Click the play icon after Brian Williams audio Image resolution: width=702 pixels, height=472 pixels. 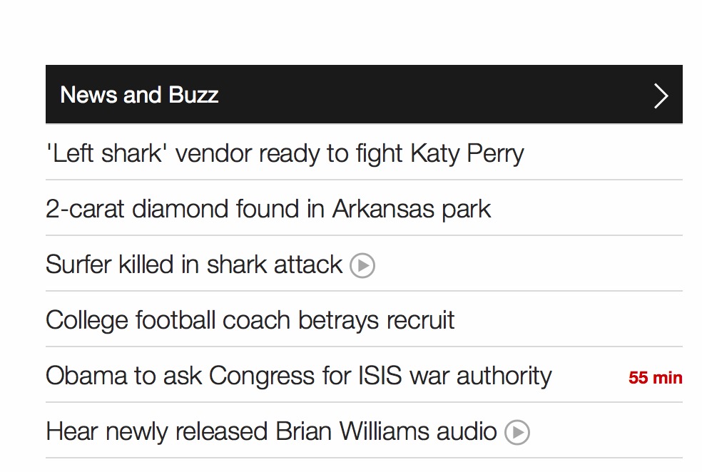[x=517, y=432]
